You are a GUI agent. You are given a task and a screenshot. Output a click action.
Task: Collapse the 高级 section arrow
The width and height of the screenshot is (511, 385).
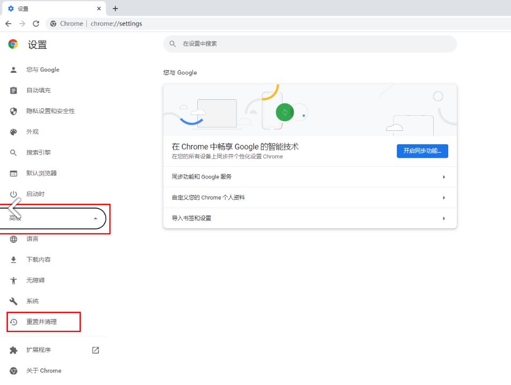(95, 218)
